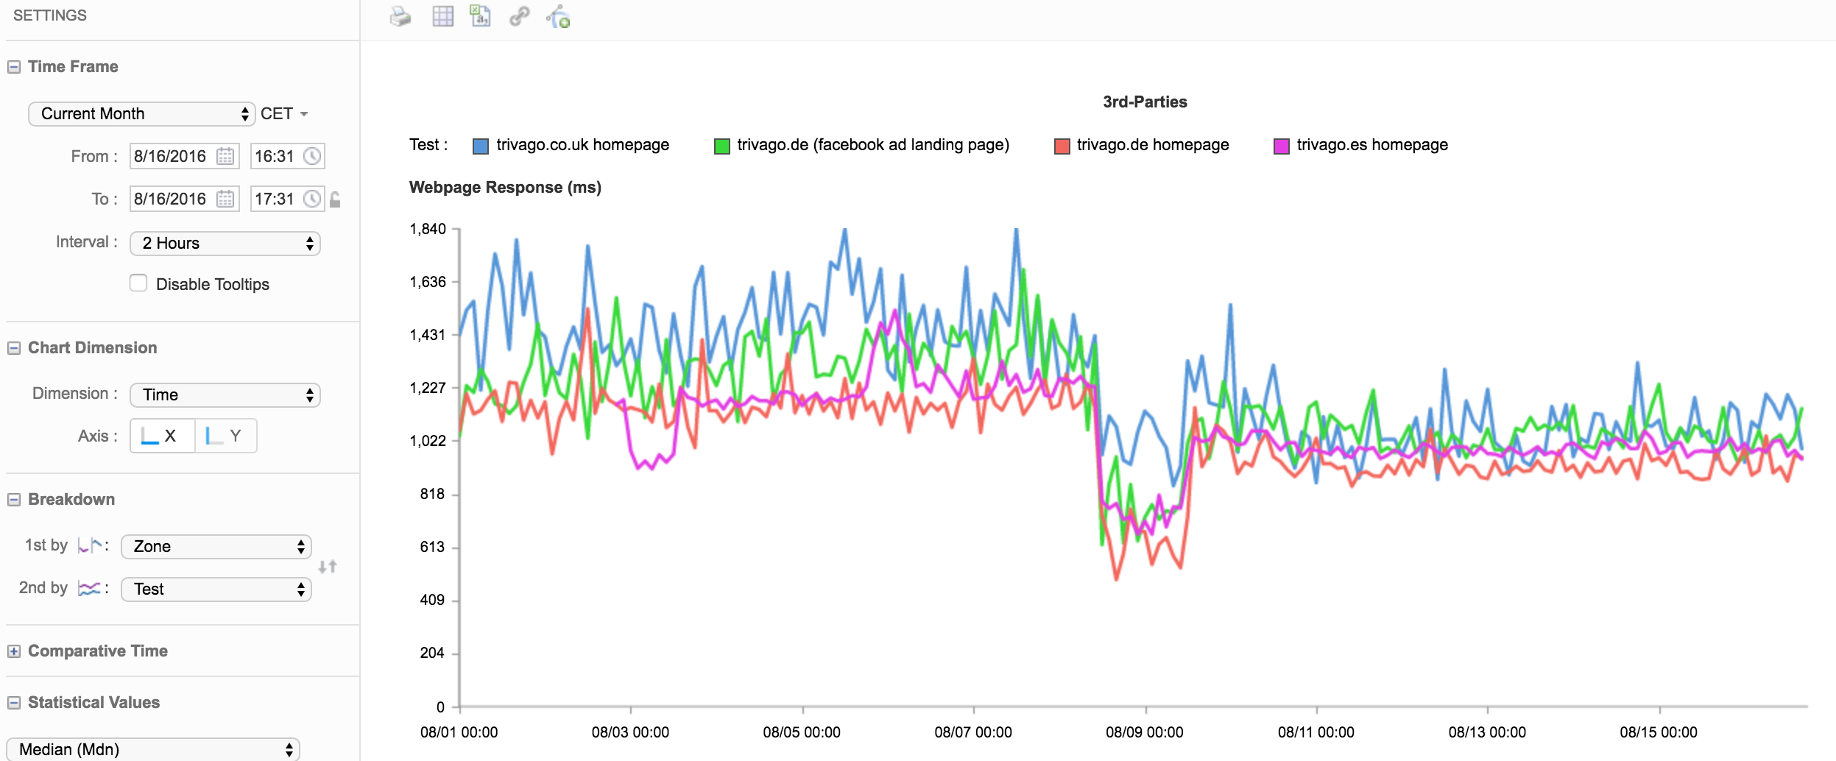
Task: Open the From date calendar picker
Action: [x=225, y=156]
